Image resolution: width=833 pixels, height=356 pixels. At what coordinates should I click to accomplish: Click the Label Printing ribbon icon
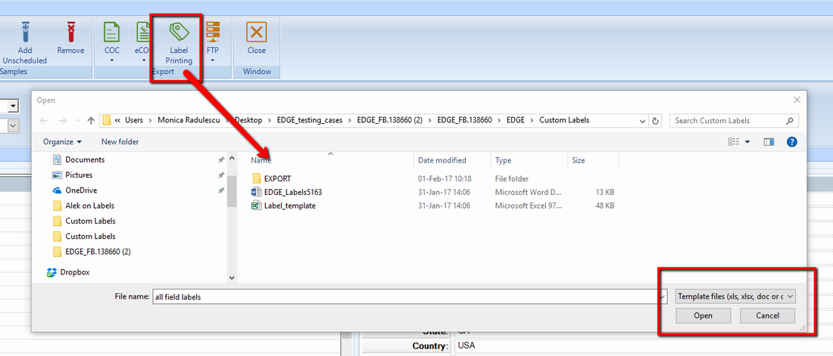(x=179, y=33)
